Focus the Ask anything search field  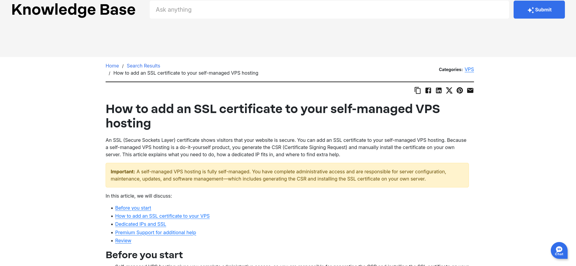[x=329, y=10]
